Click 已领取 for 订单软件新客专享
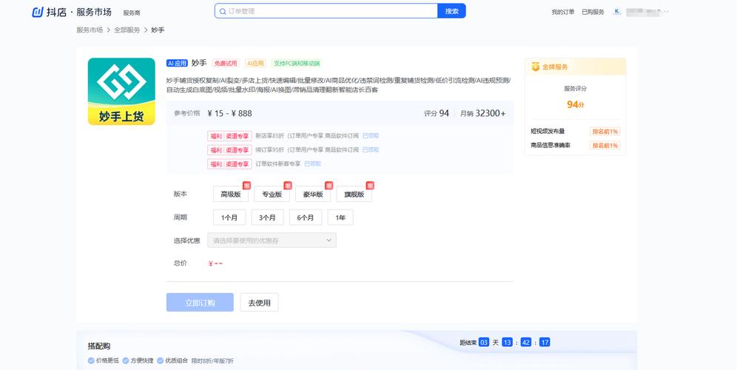The height and width of the screenshot is (370, 737). pos(312,164)
